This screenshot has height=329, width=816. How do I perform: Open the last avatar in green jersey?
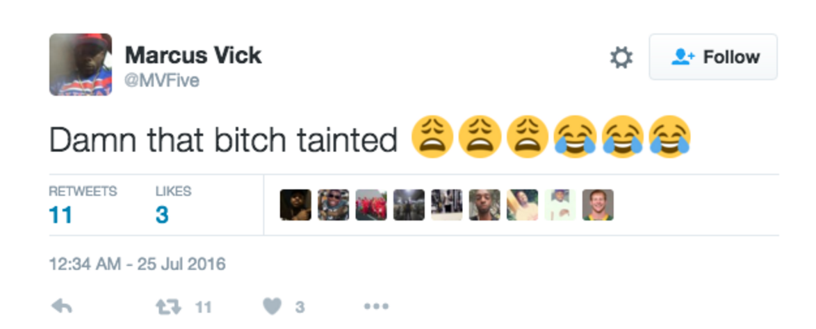[598, 205]
